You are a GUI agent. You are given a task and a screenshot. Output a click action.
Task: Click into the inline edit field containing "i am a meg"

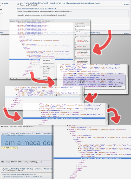48,95
